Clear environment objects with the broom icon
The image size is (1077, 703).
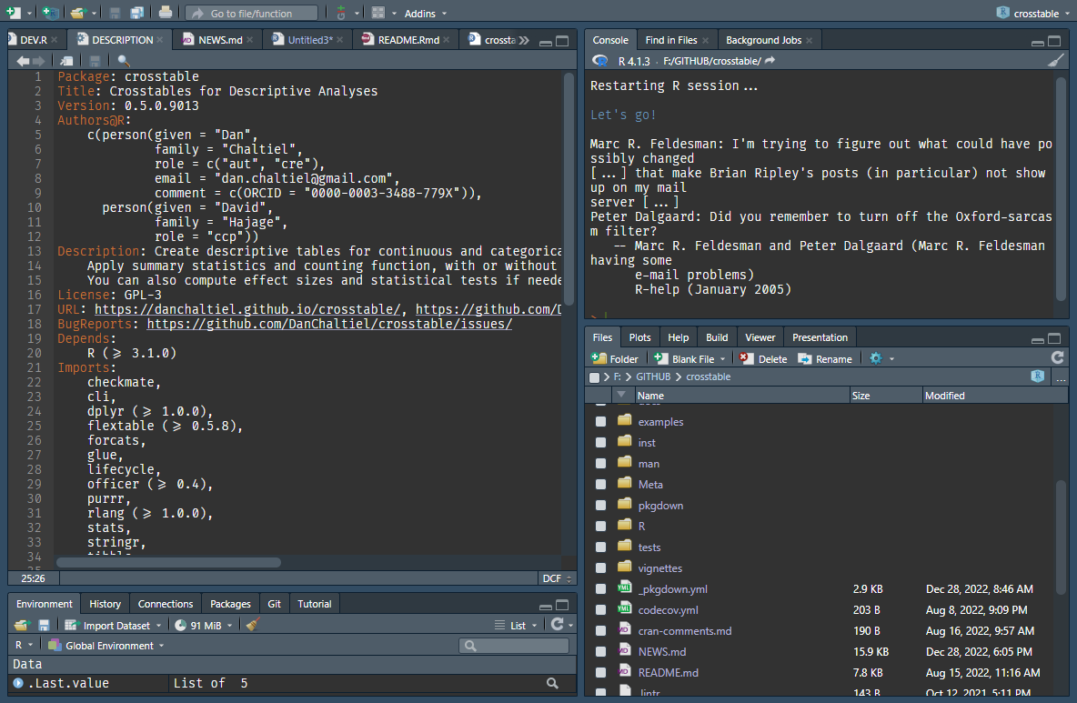pyautogui.click(x=254, y=625)
